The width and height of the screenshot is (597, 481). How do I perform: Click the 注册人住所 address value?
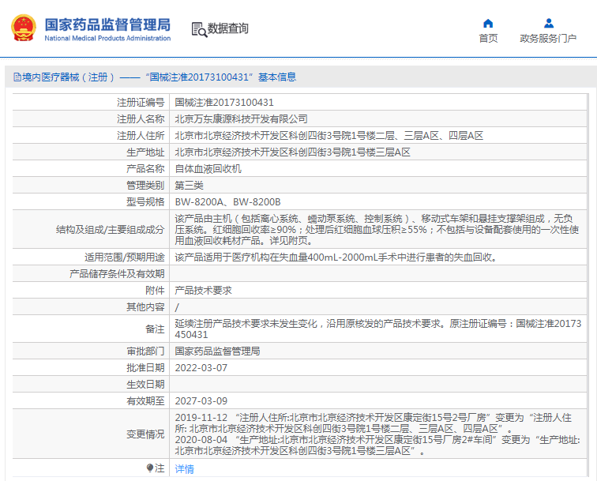coord(329,136)
